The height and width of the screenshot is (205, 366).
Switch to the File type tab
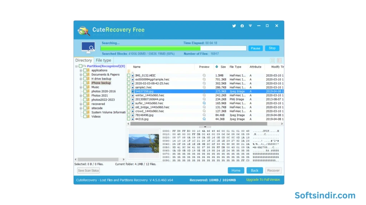[x=103, y=61]
